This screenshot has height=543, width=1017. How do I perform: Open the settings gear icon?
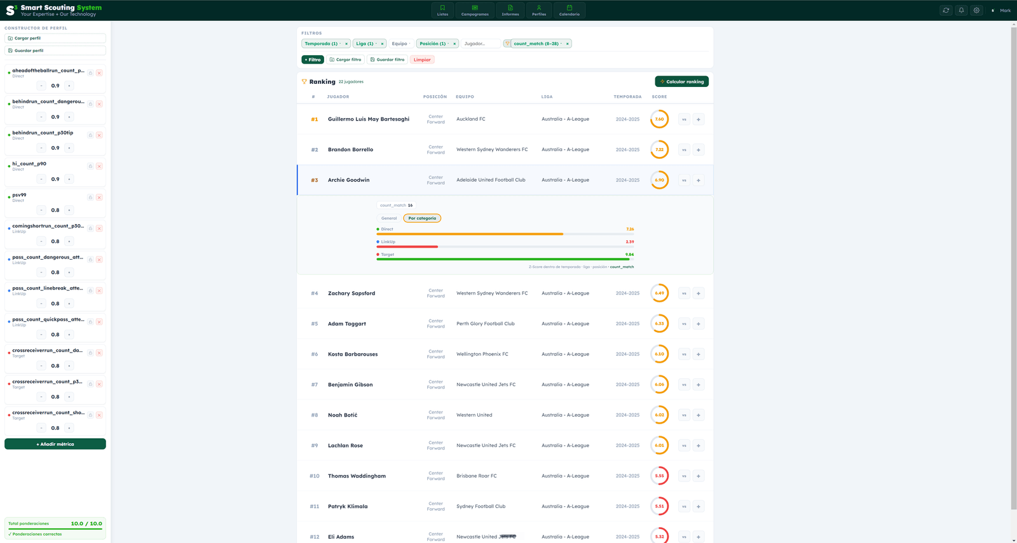(976, 10)
